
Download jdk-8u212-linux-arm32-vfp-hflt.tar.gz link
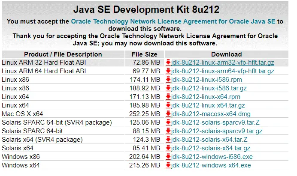(223, 63)
